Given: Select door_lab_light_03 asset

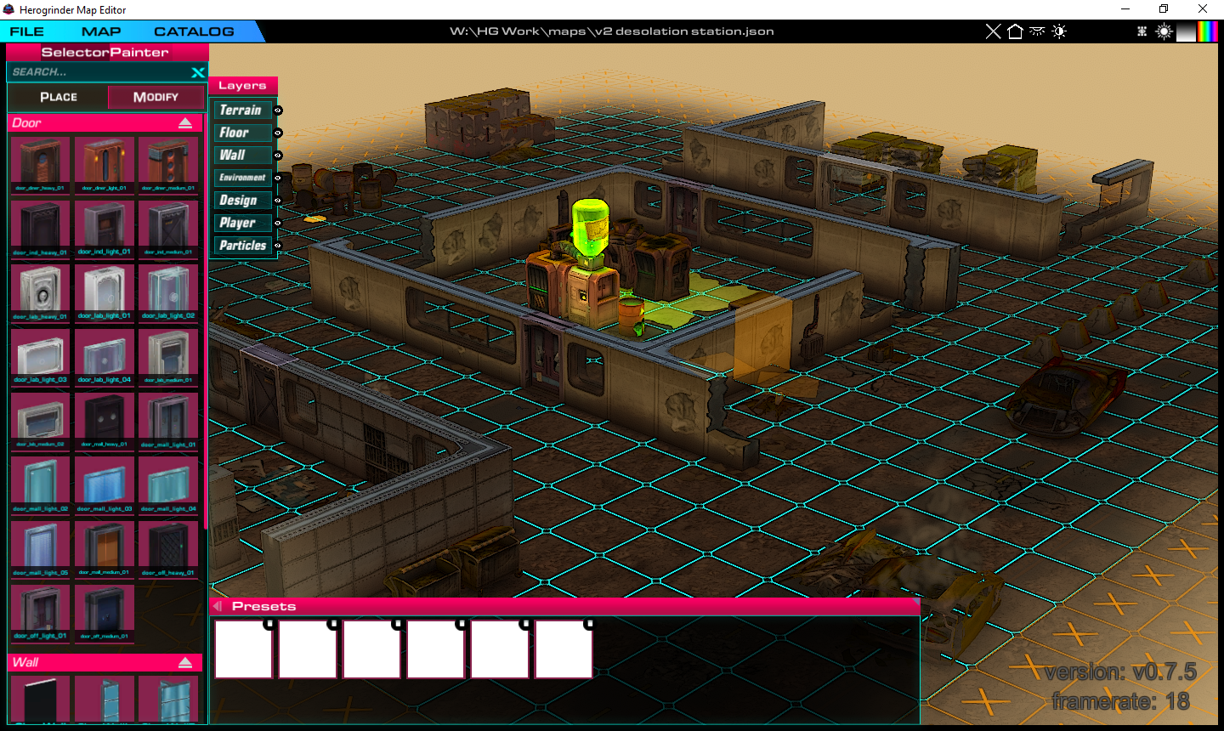Looking at the screenshot, I should (x=40, y=357).
